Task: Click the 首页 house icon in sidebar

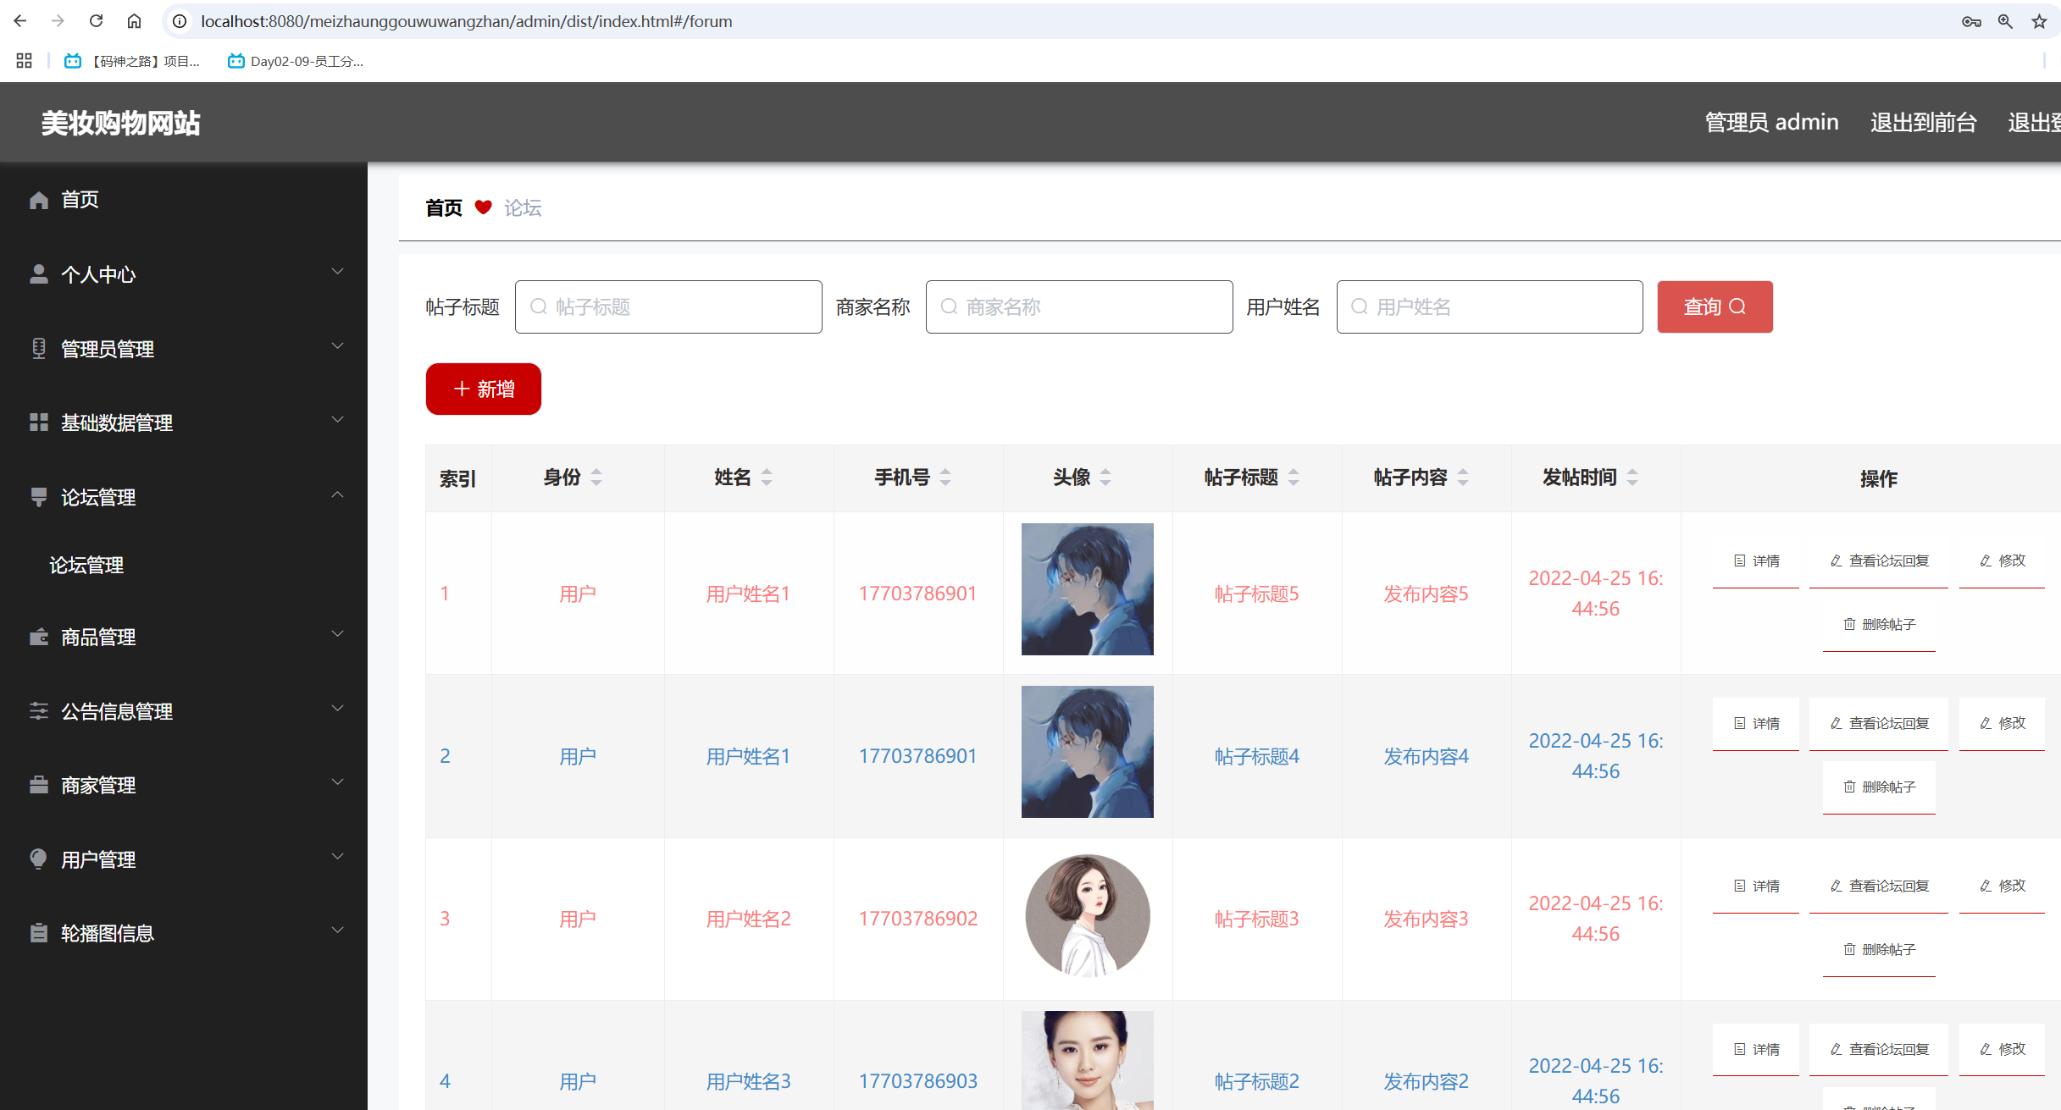Action: click(39, 200)
